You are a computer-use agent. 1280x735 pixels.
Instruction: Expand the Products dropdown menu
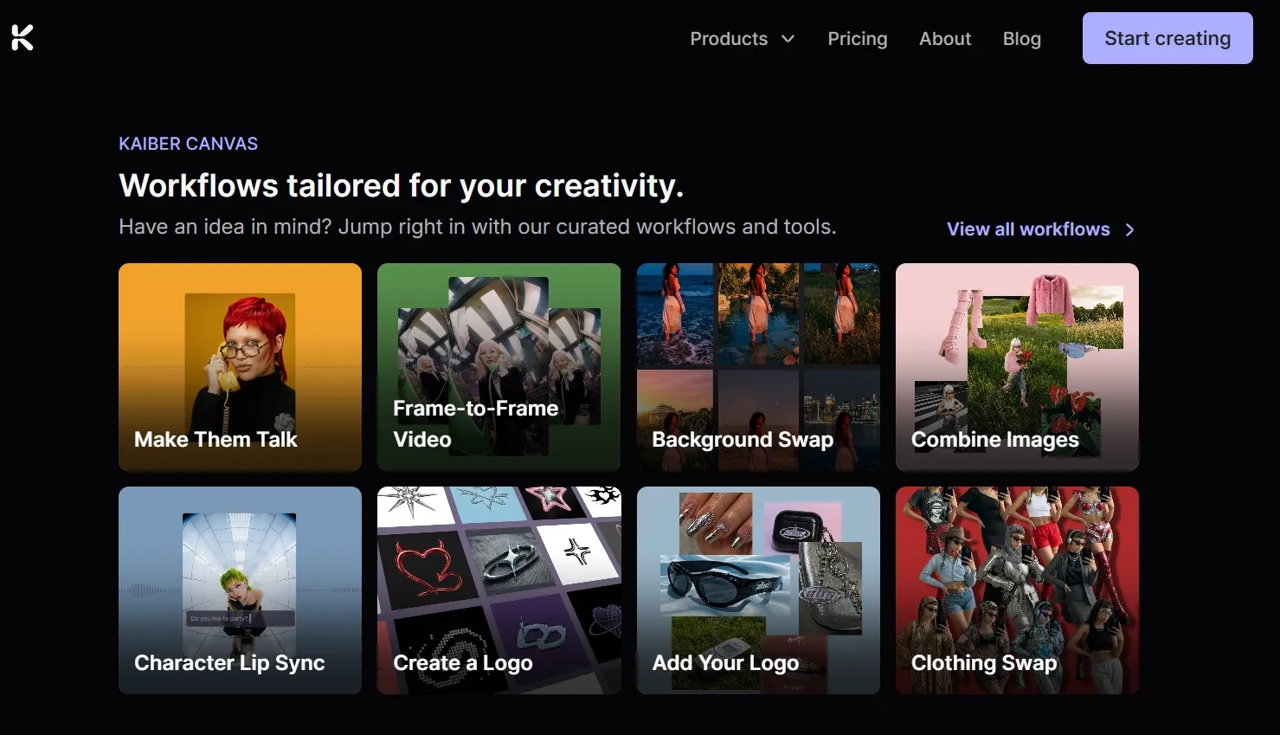point(742,39)
